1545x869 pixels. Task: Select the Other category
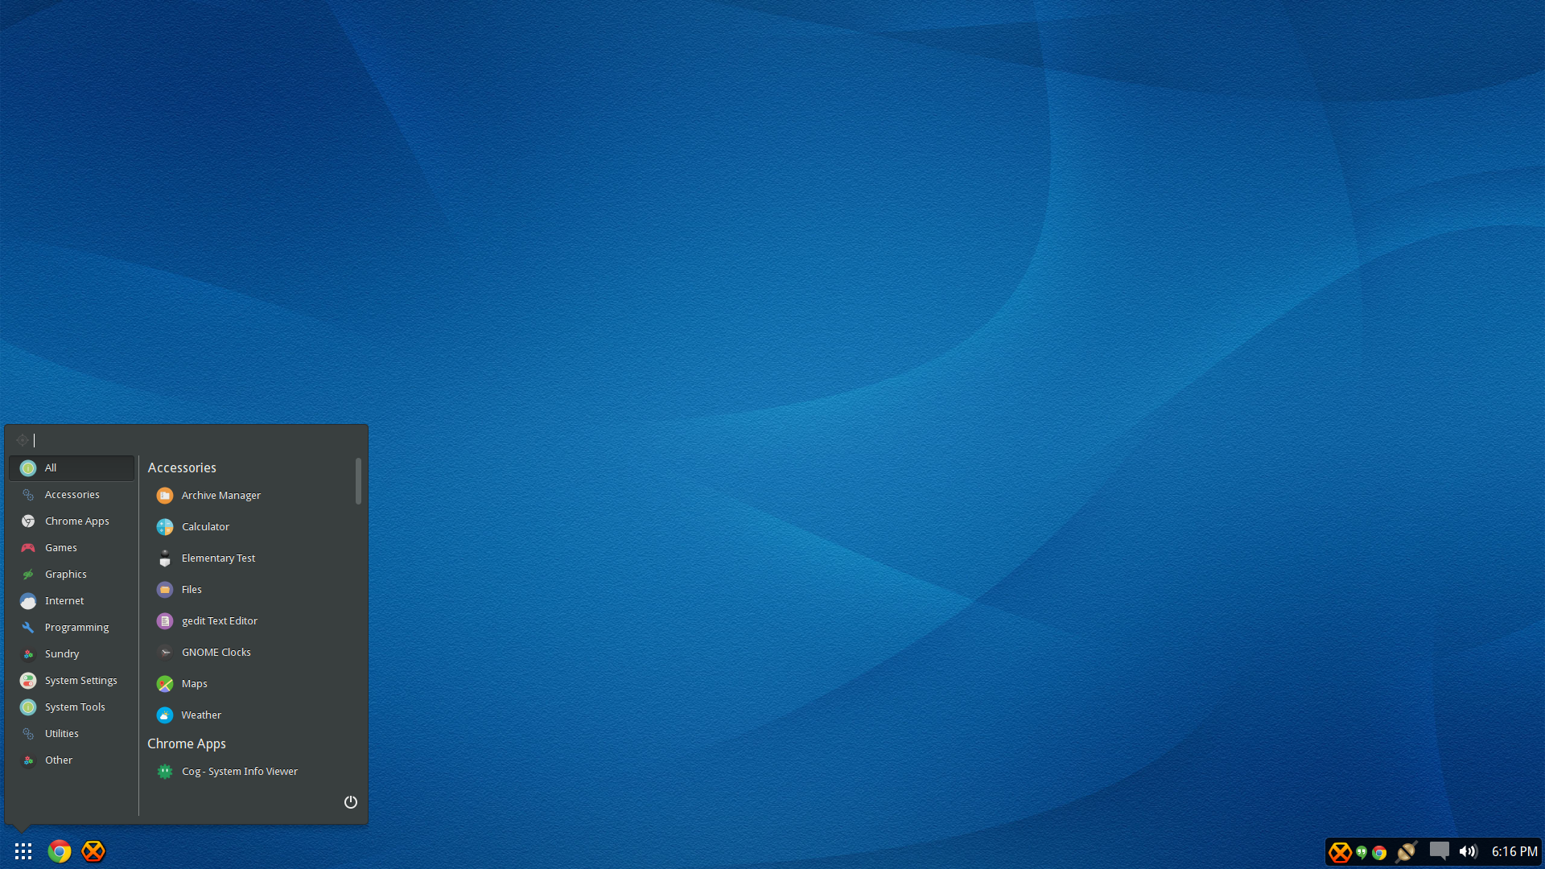72,760
